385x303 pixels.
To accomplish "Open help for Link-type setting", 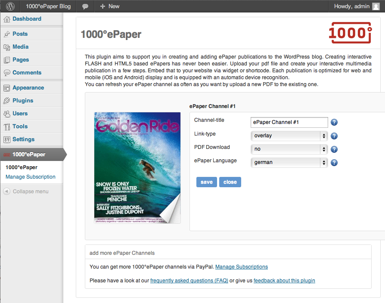I will 334,136.
